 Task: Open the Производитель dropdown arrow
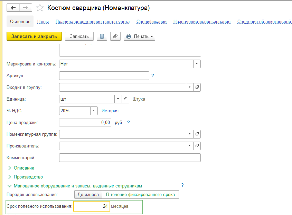pyautogui.click(x=189, y=146)
